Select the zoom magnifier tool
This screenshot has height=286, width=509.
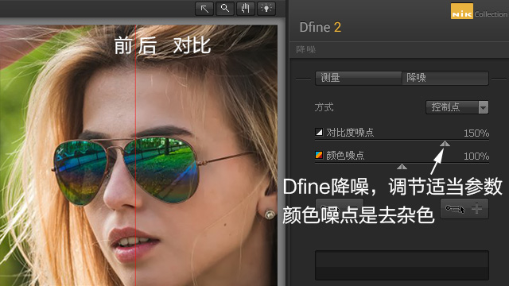point(225,9)
